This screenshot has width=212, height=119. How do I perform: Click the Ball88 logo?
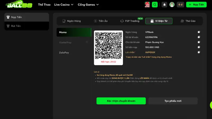[18, 4]
